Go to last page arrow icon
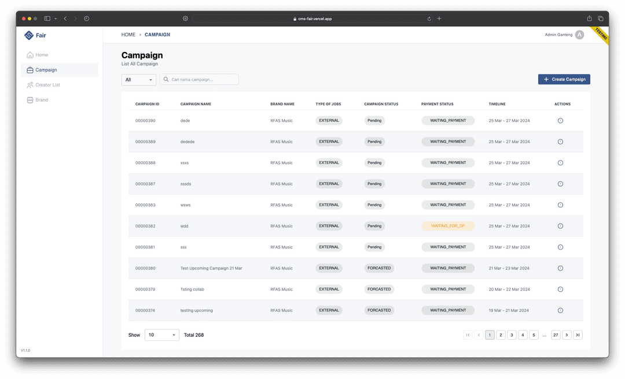Viewport: 625px width, 379px height. pyautogui.click(x=578, y=335)
